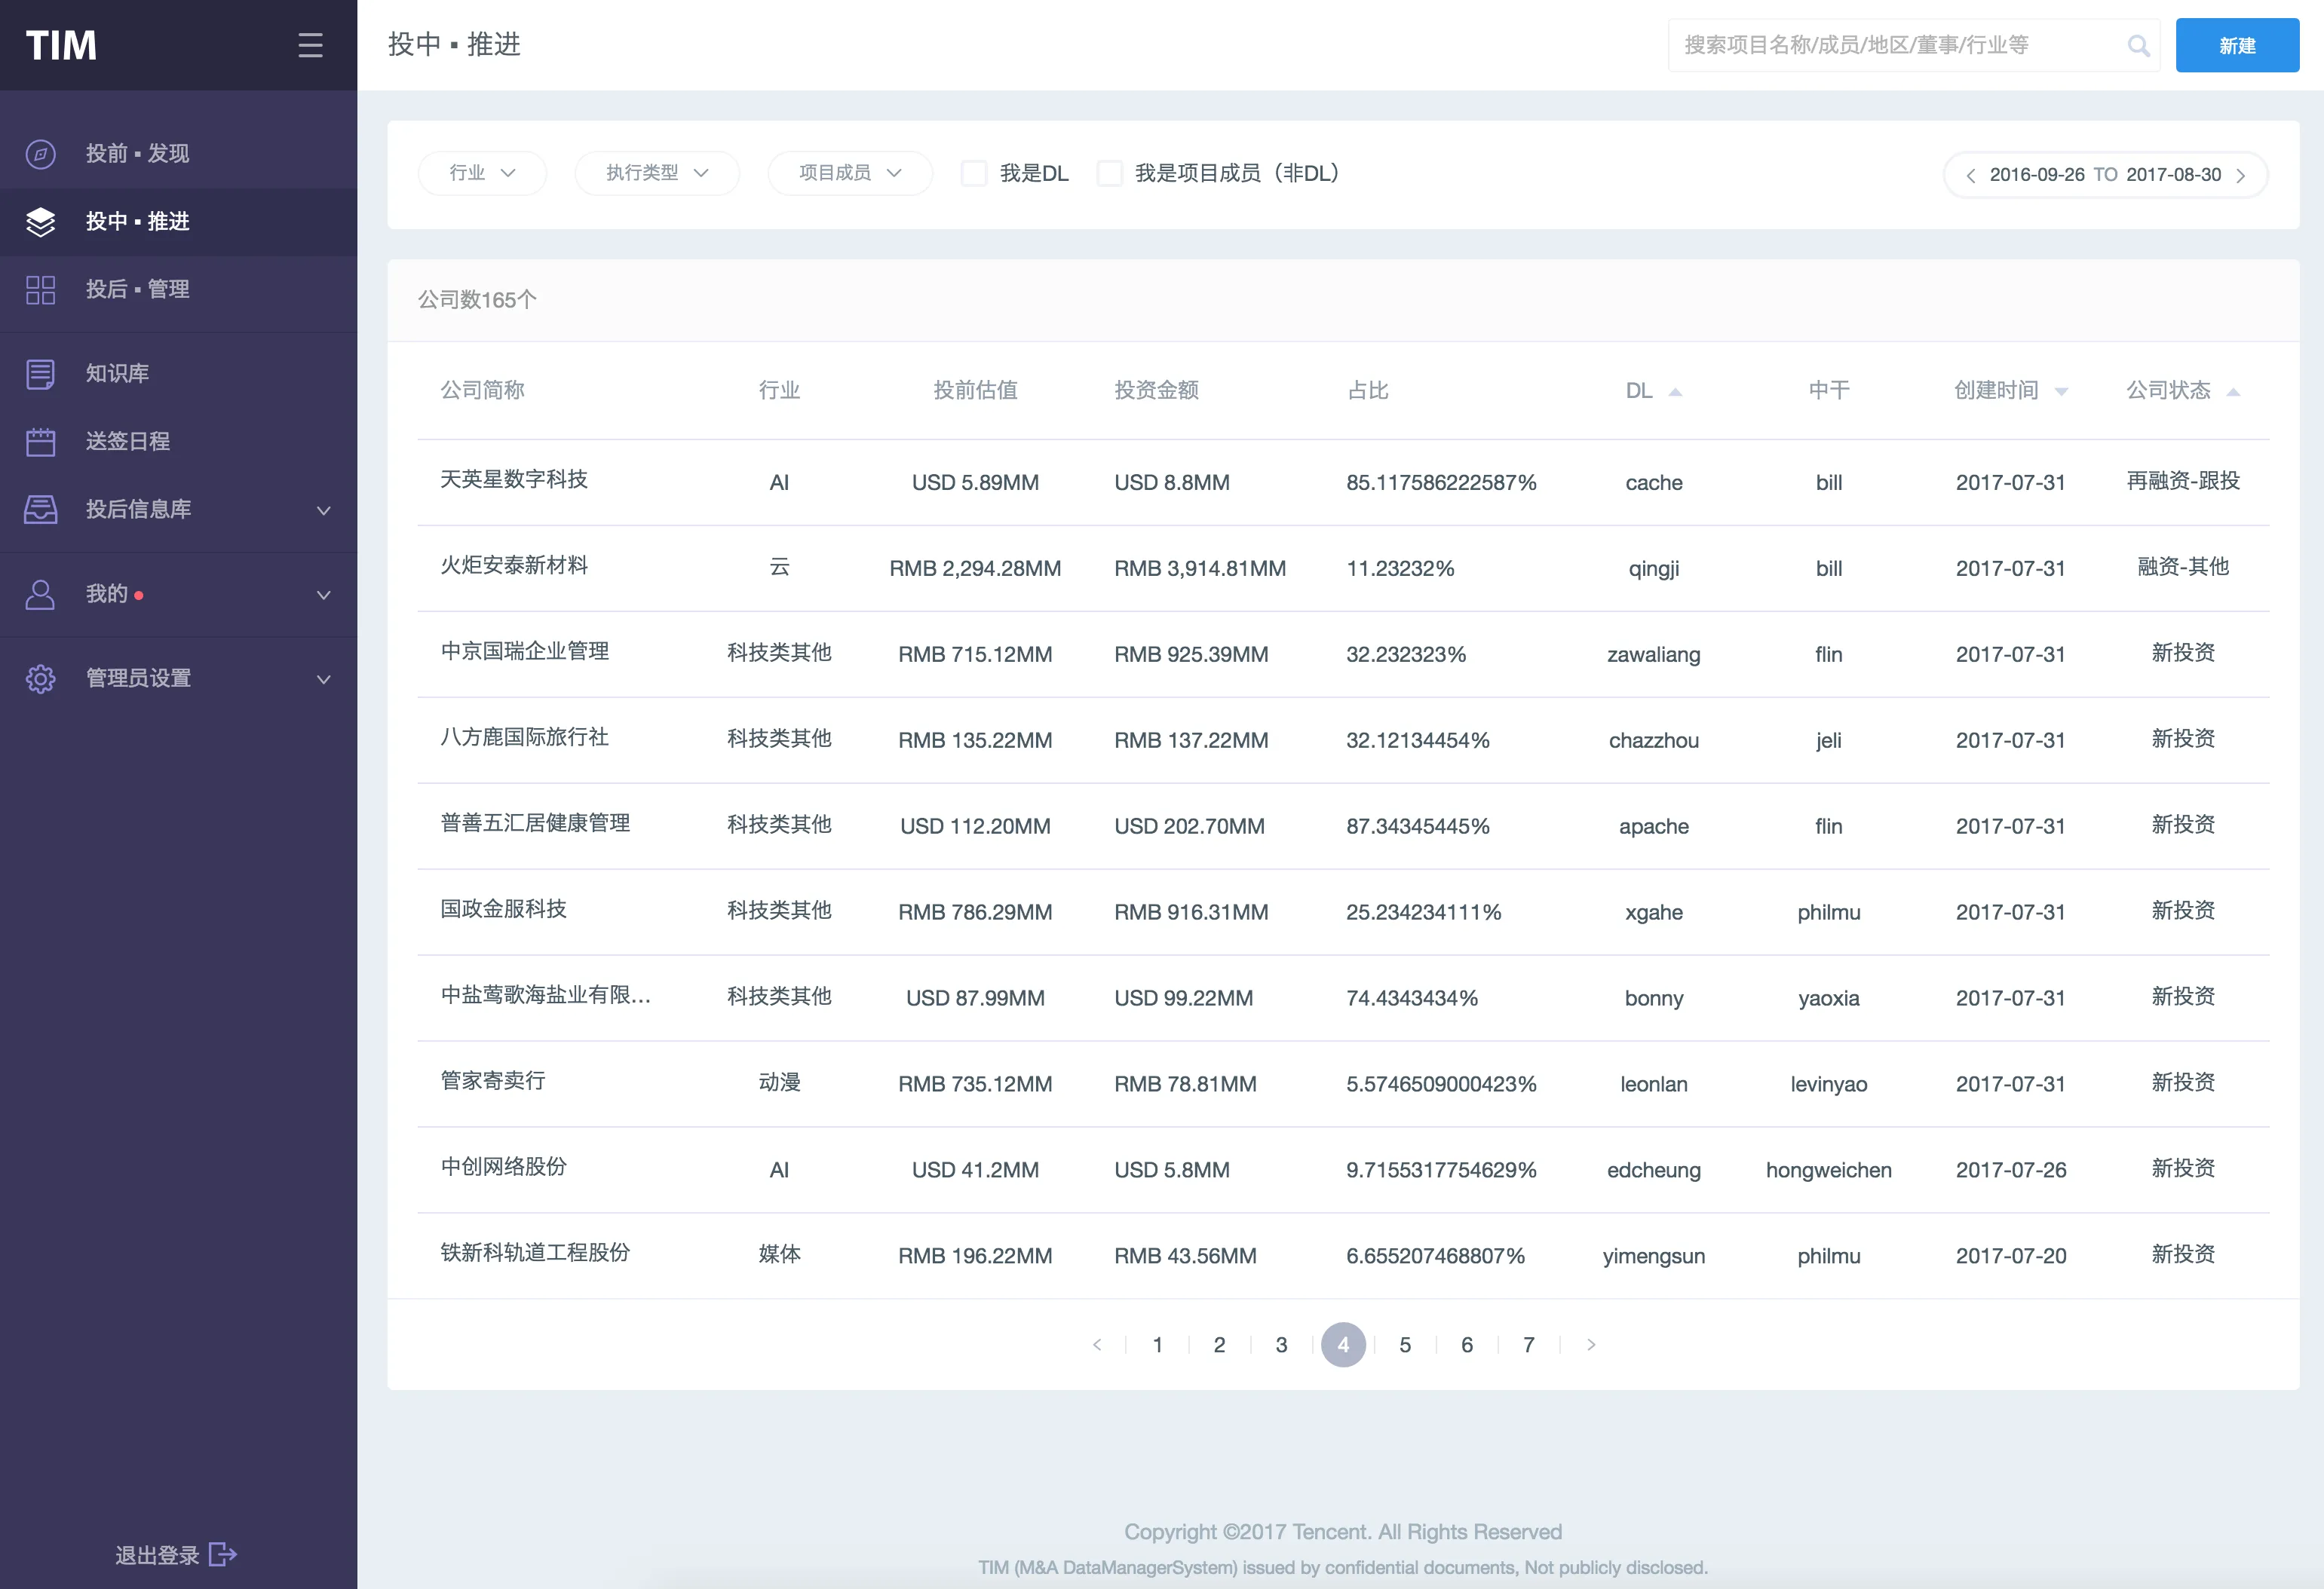Click the document icon for 知识库

tap(40, 374)
